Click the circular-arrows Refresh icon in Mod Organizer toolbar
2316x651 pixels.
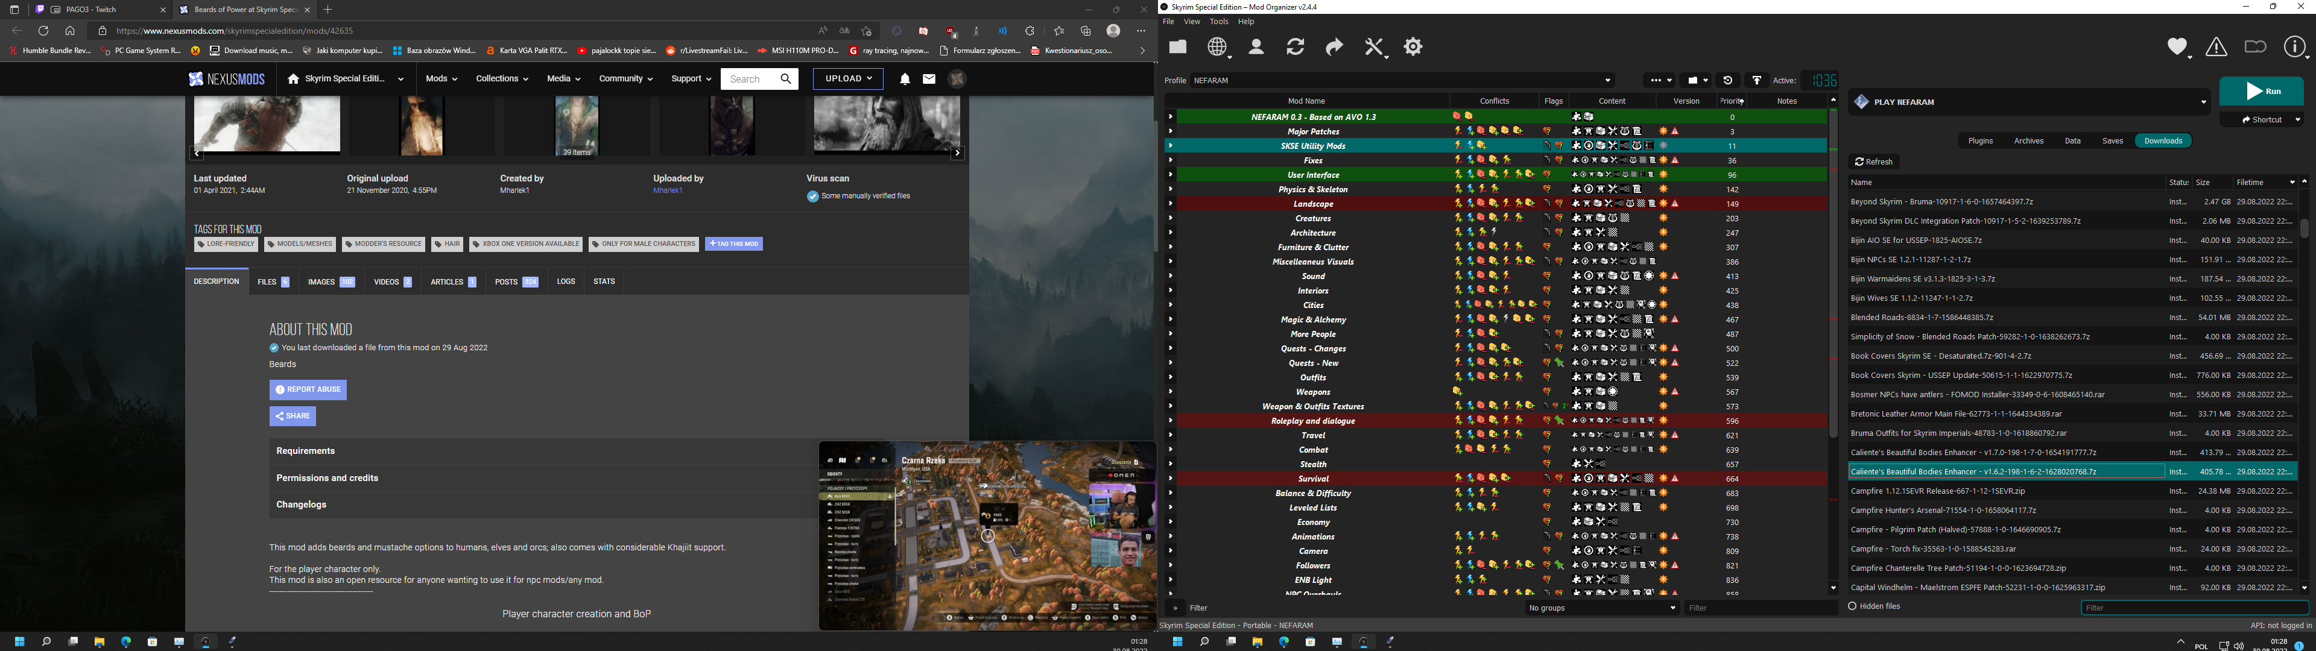tap(1296, 47)
